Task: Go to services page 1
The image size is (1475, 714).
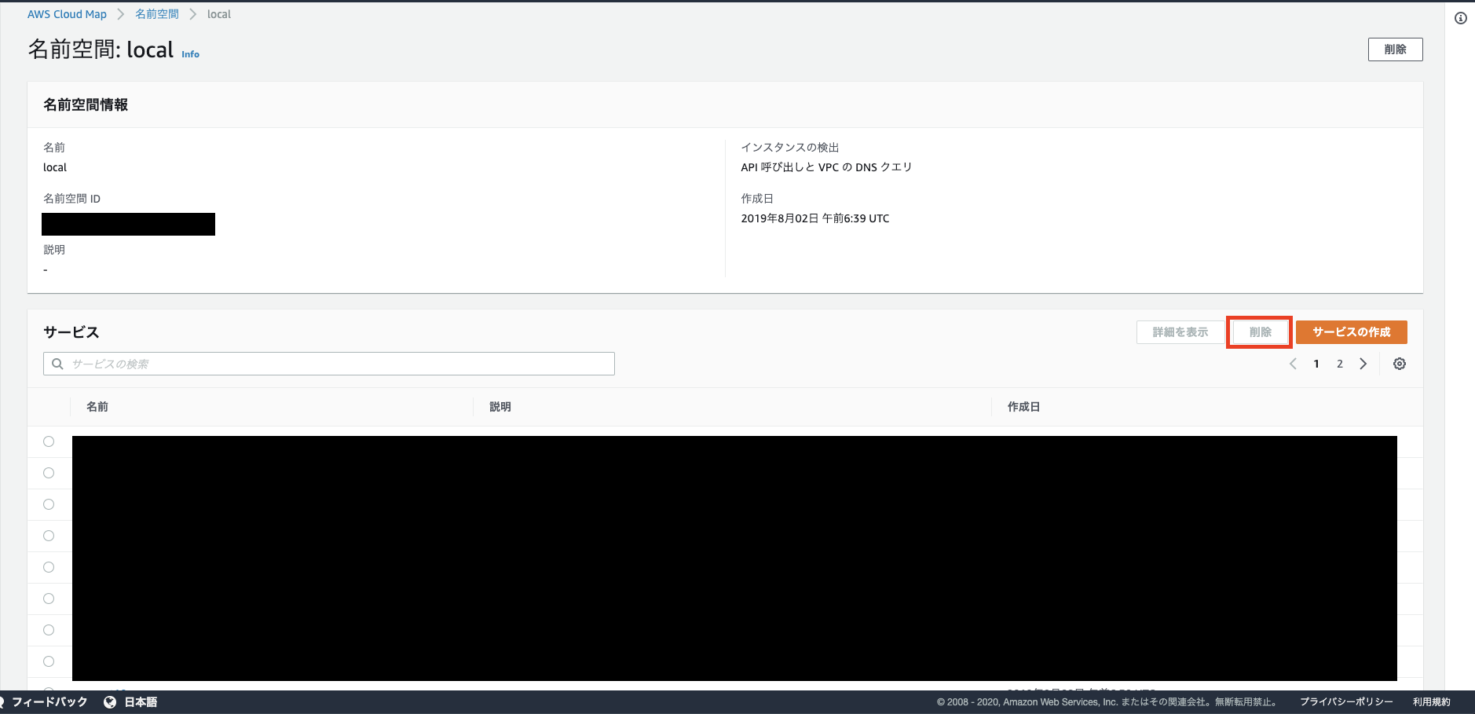Action: (x=1316, y=364)
